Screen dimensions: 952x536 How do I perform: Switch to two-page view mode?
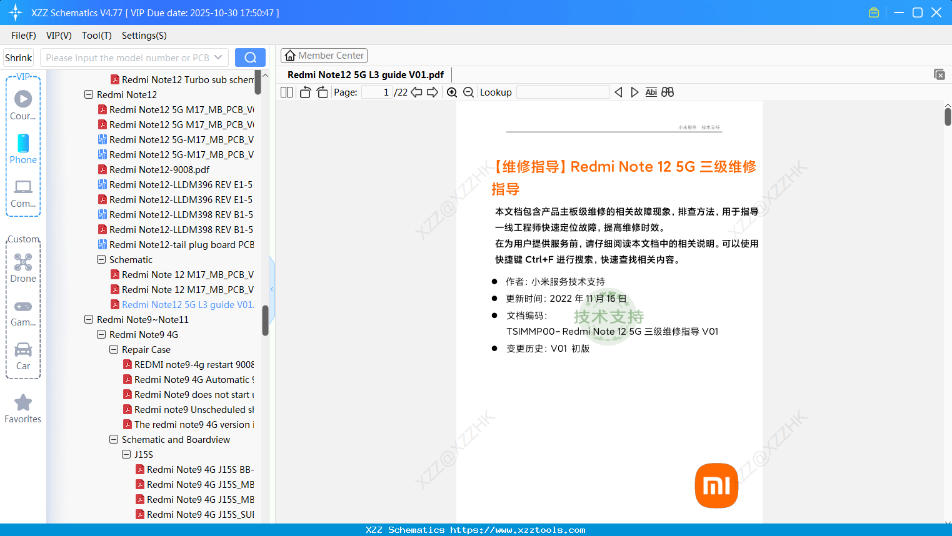pos(286,92)
